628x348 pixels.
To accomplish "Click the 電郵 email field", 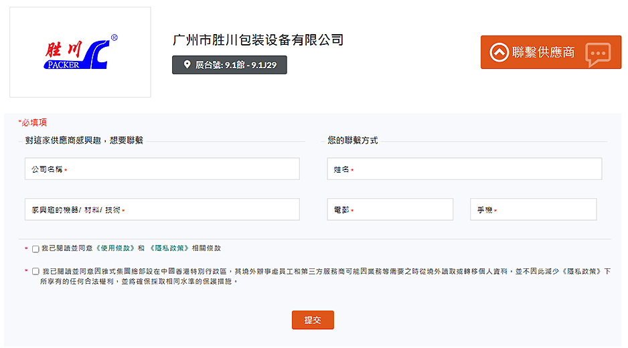I will click(x=390, y=209).
